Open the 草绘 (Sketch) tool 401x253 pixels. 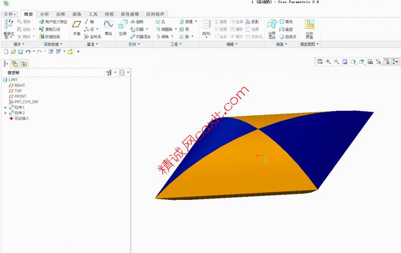[108, 28]
